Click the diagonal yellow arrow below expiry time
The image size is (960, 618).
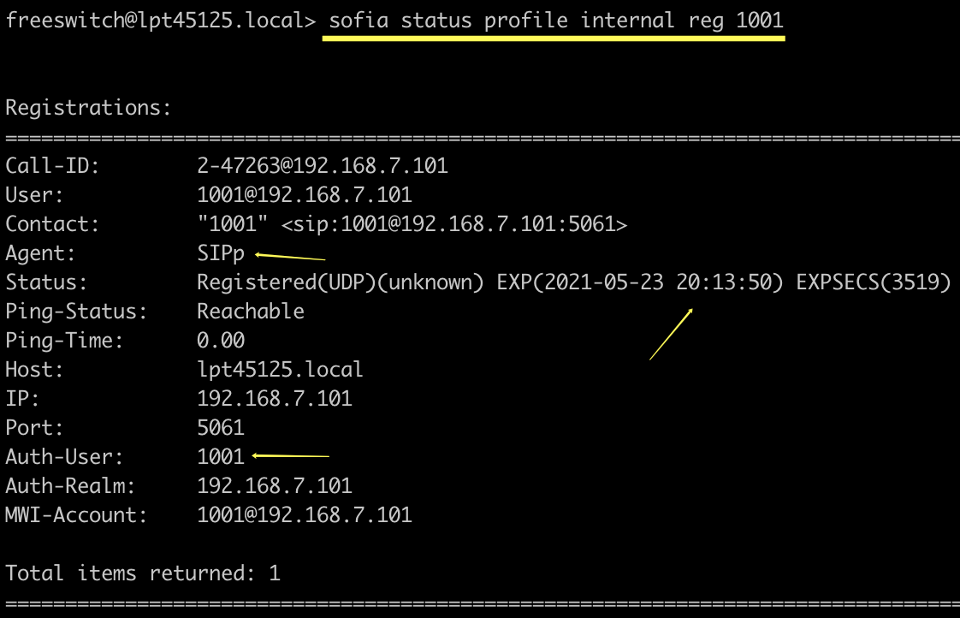tap(671, 334)
